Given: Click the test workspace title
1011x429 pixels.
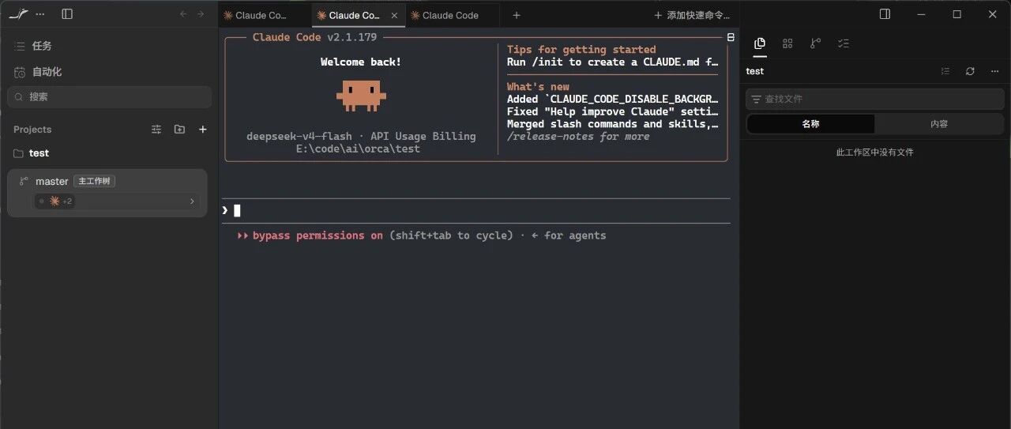Looking at the screenshot, I should 755,71.
